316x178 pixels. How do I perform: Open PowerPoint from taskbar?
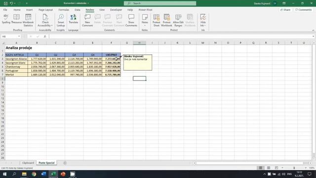tap(63, 174)
